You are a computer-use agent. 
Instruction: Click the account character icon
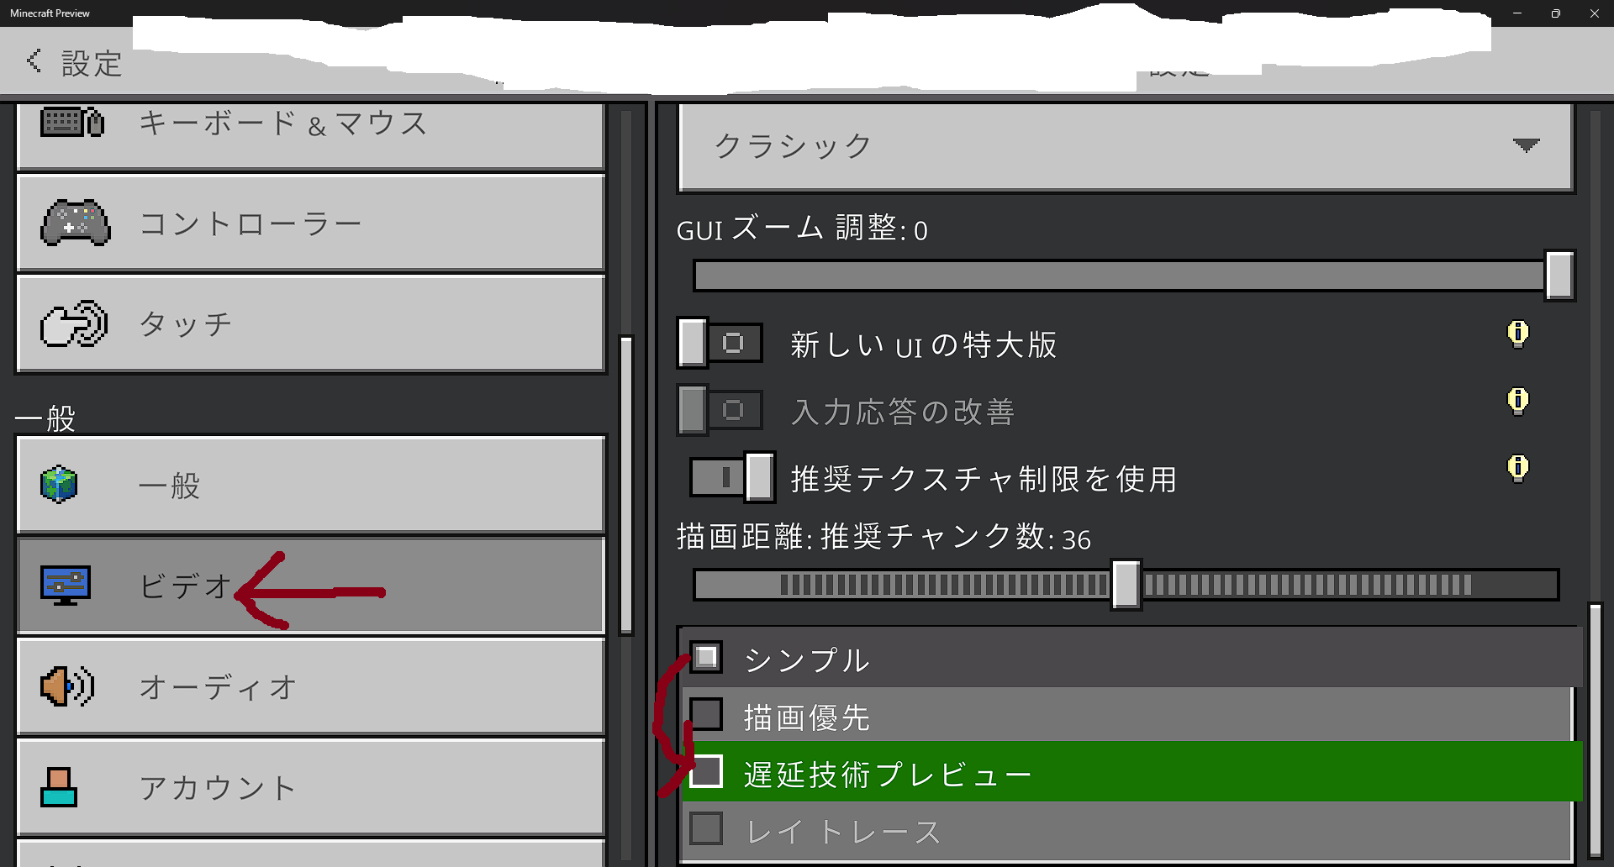click(59, 787)
